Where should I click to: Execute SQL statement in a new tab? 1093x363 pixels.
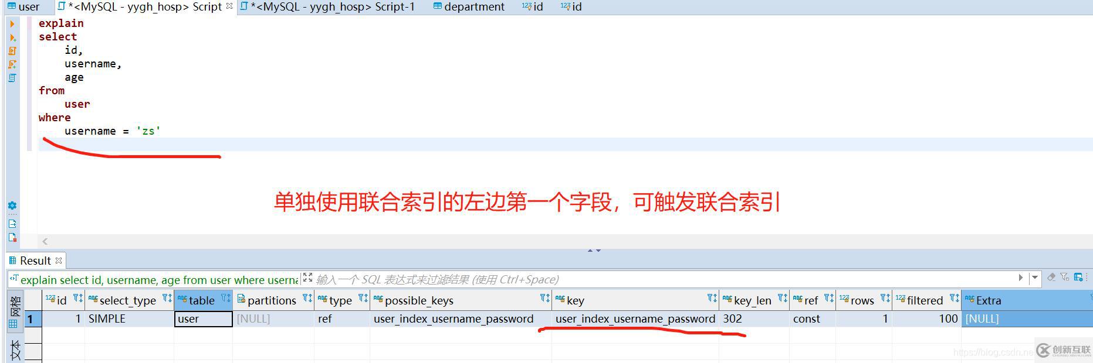(12, 37)
